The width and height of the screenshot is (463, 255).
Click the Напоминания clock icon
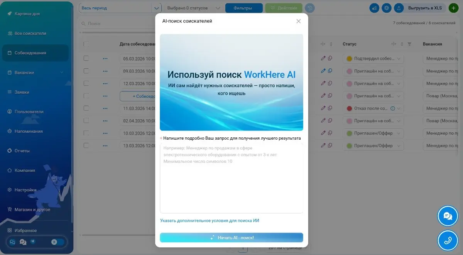[10, 131]
